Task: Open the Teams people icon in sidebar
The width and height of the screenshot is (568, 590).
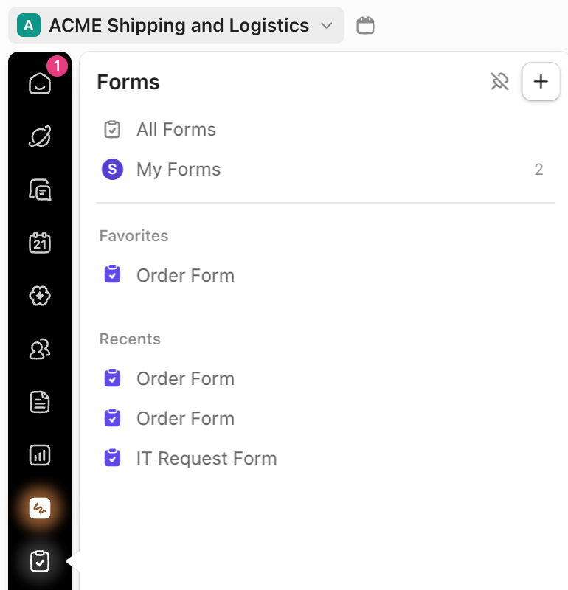Action: pyautogui.click(x=39, y=349)
